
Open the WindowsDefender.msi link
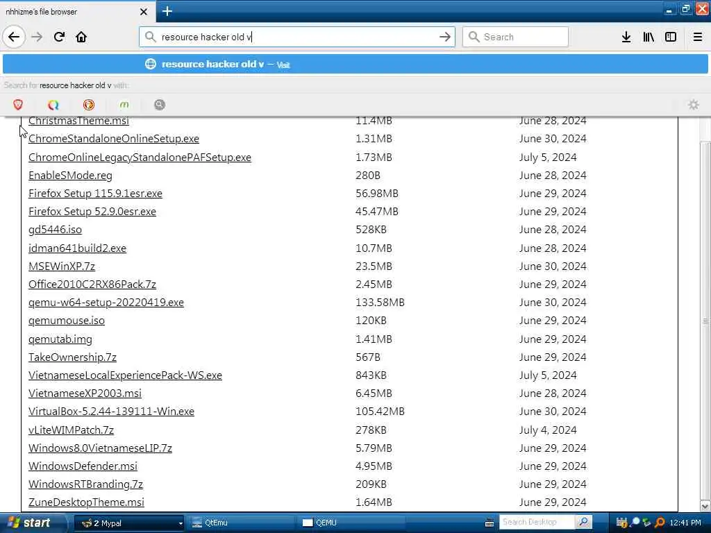coord(83,466)
